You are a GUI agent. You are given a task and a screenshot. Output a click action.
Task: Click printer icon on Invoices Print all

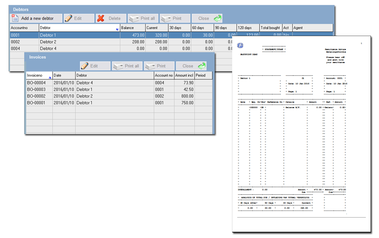(118, 66)
